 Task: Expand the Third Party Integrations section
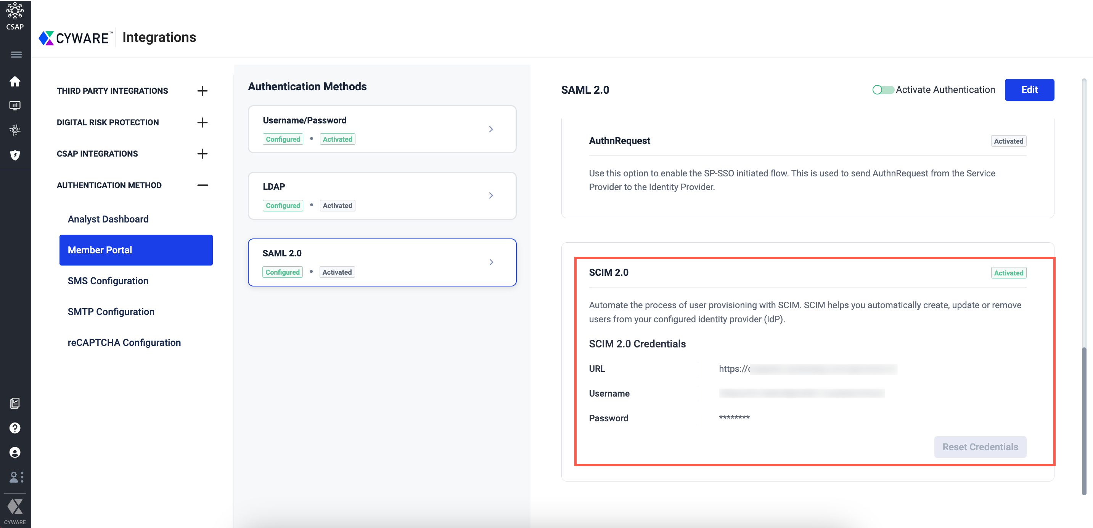203,91
